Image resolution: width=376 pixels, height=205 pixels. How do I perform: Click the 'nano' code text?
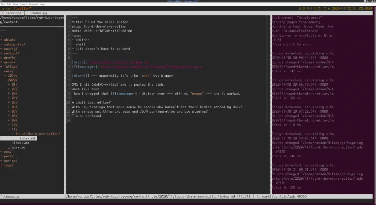pyautogui.click(x=145, y=76)
